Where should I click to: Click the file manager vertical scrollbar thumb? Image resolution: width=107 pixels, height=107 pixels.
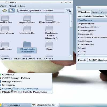[71, 21]
